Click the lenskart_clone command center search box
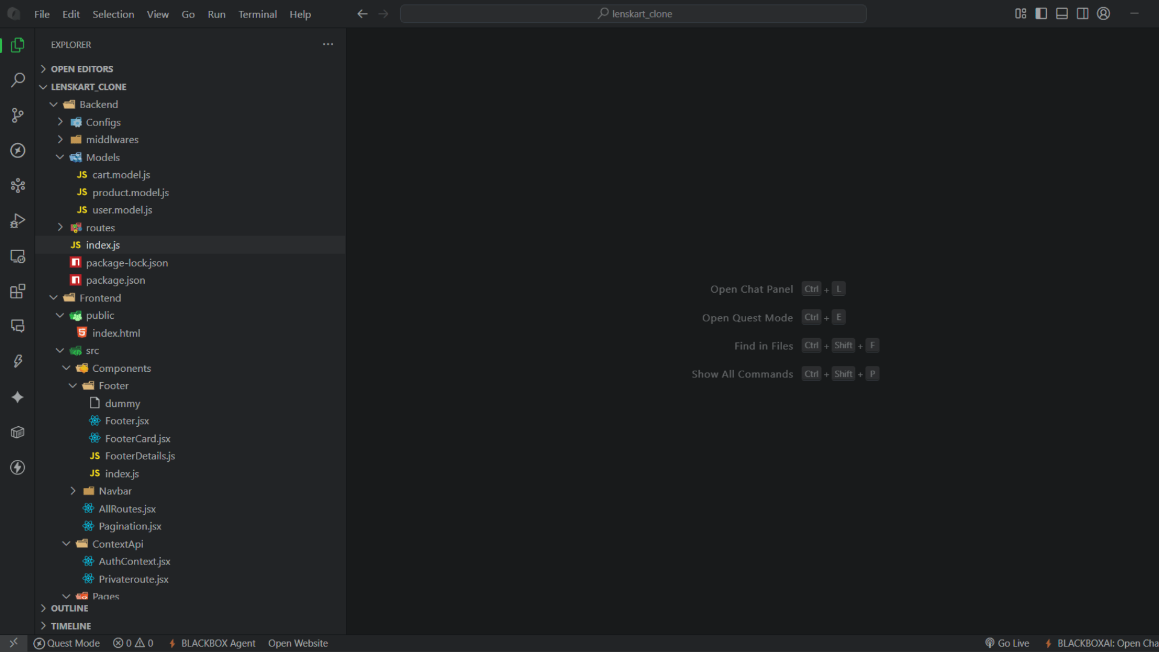 point(633,14)
